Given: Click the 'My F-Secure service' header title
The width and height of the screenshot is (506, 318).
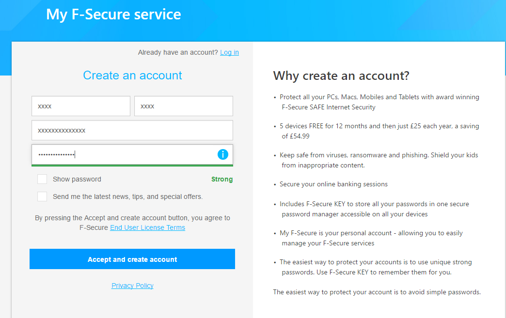Looking at the screenshot, I should point(113,15).
